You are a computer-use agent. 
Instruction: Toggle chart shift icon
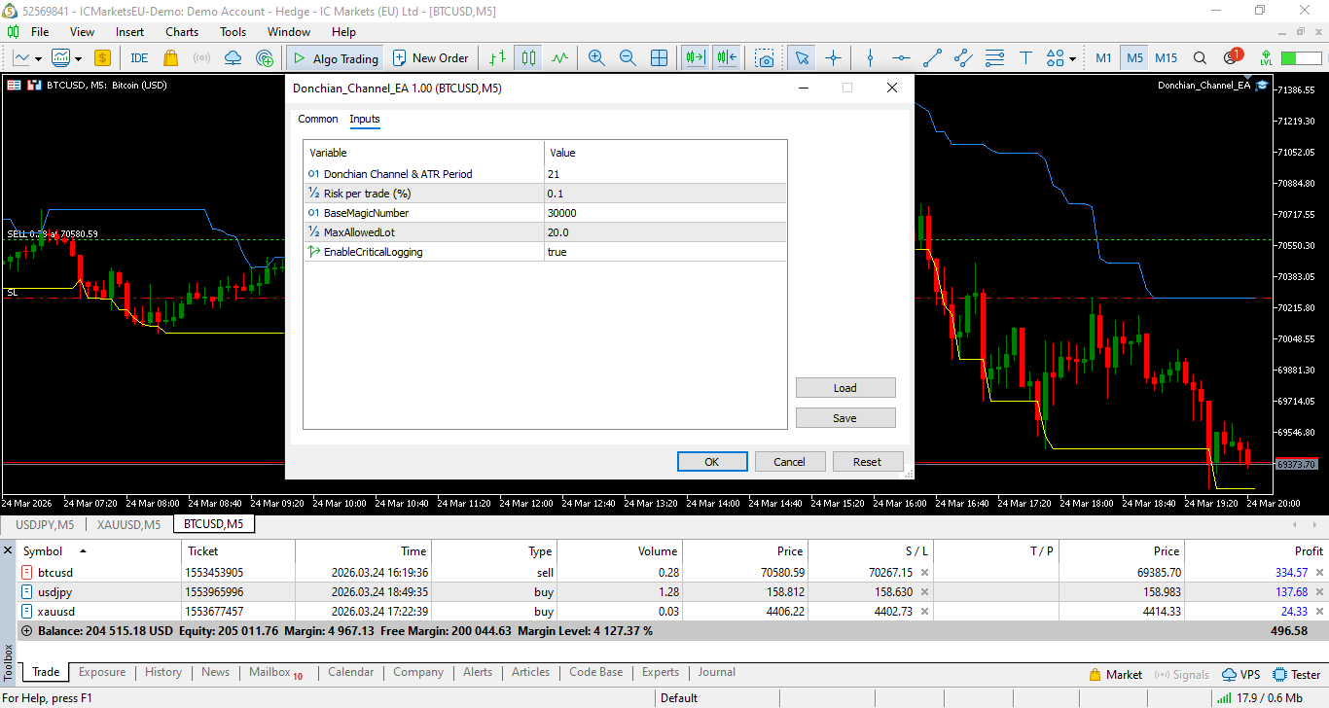(726, 58)
